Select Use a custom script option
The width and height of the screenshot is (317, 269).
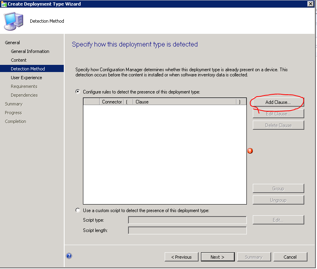coord(78,211)
